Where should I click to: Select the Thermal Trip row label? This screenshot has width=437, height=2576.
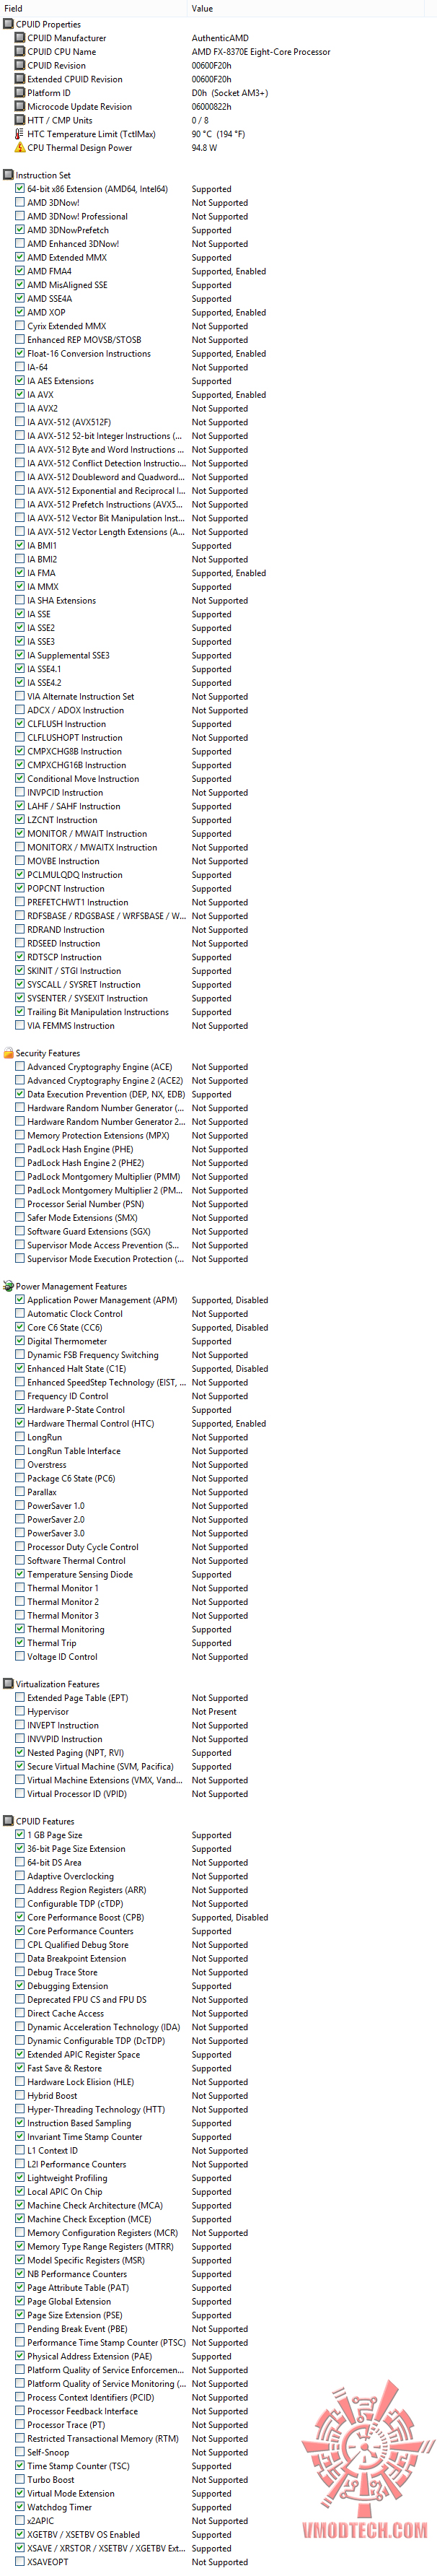coord(52,1643)
